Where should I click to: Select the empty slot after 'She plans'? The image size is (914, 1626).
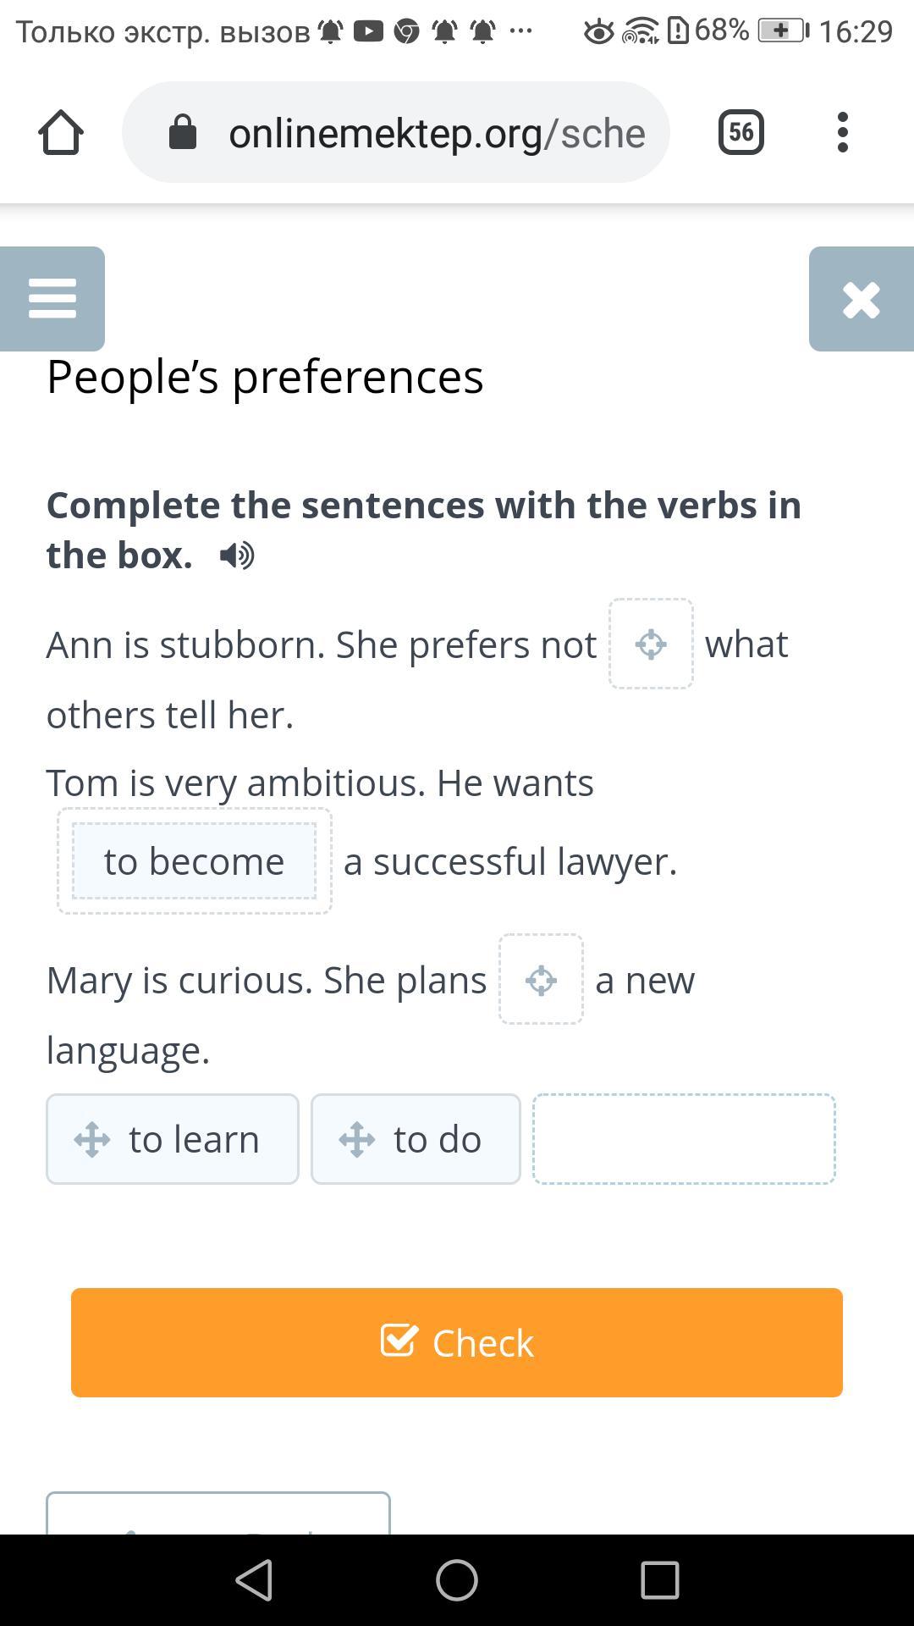pos(541,980)
